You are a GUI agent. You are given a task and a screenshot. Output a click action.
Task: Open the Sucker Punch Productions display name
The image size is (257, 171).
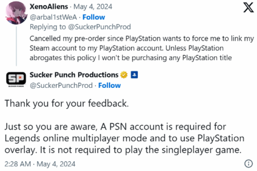[74, 75]
